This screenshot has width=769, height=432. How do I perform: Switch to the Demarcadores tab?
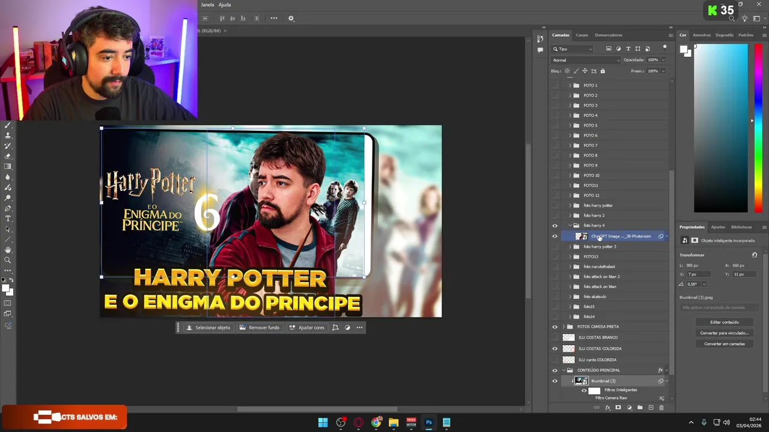point(609,35)
